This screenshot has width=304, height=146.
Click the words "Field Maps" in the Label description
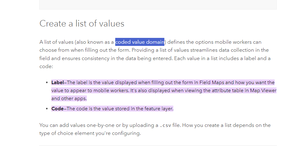(211, 83)
